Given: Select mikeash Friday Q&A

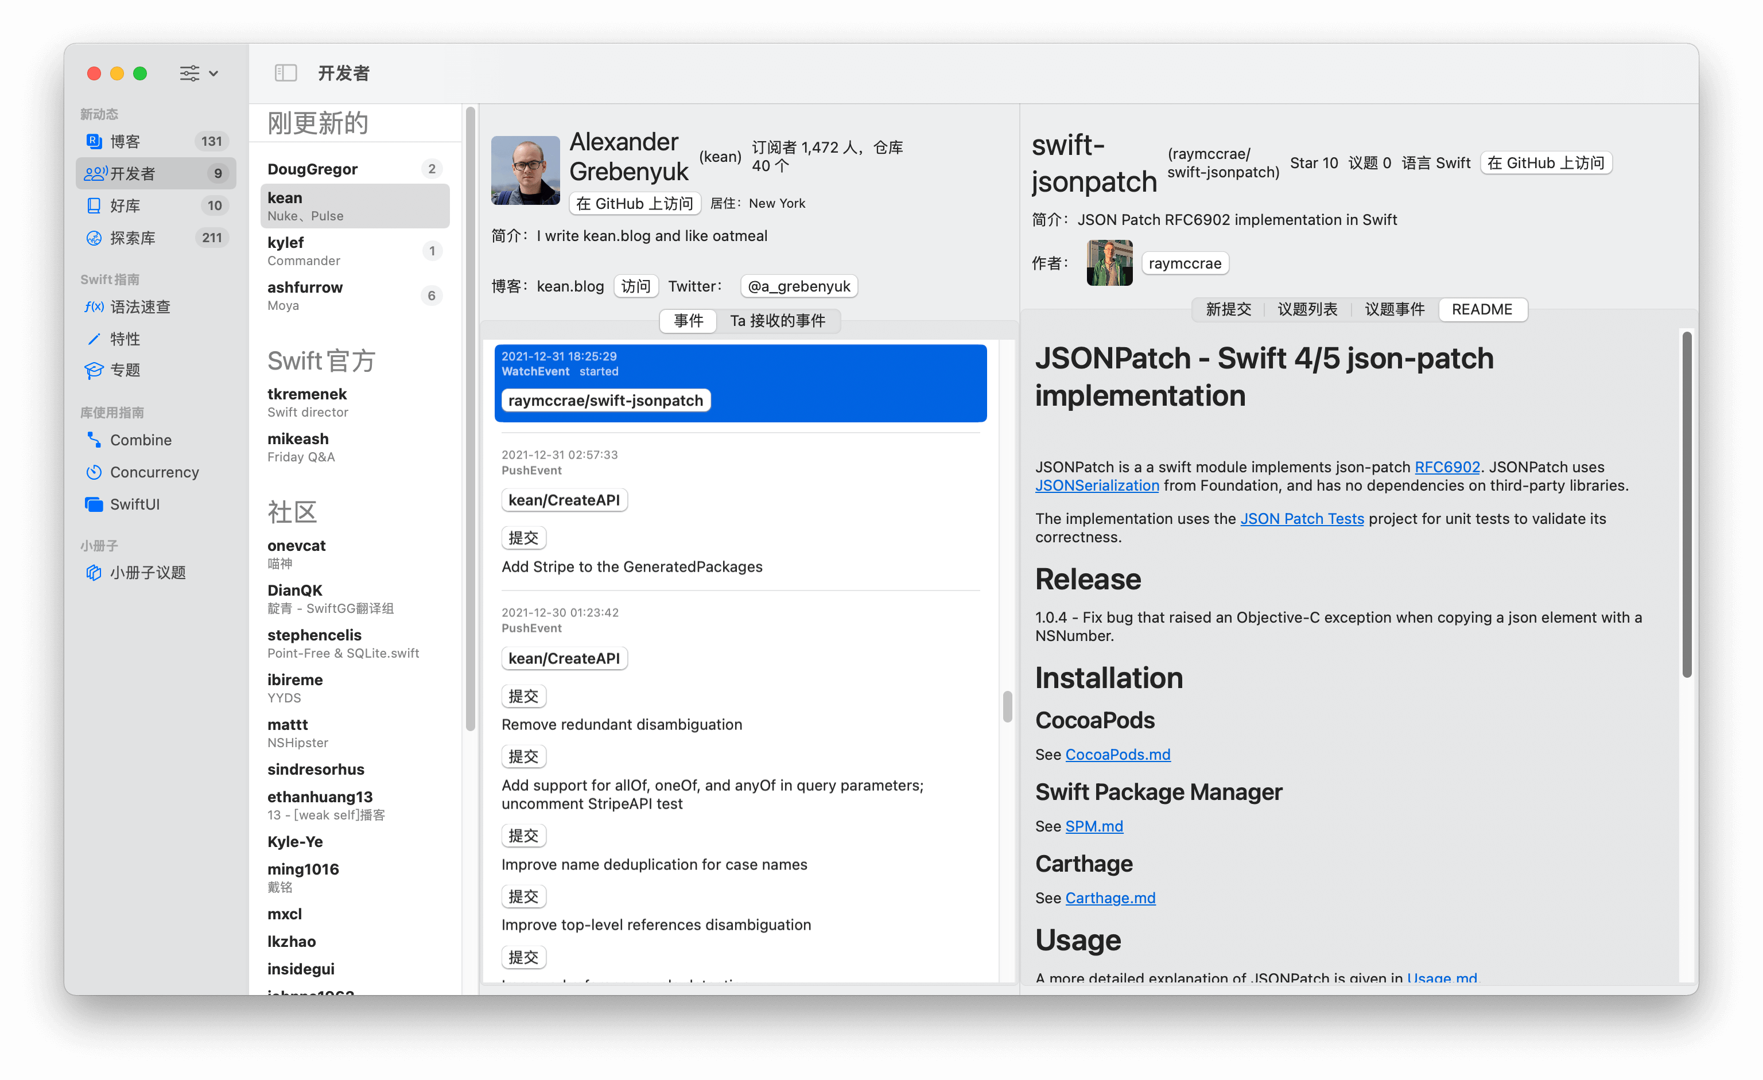Looking at the screenshot, I should point(355,447).
